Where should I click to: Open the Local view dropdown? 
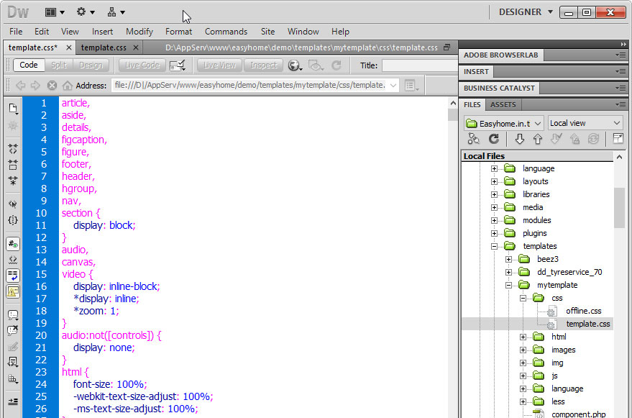coord(585,123)
